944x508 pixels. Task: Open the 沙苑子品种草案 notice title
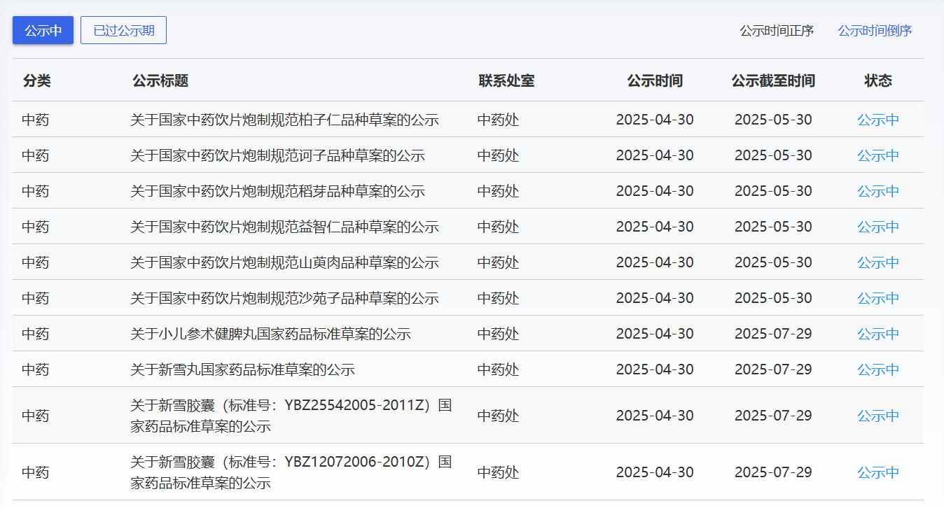click(x=284, y=298)
